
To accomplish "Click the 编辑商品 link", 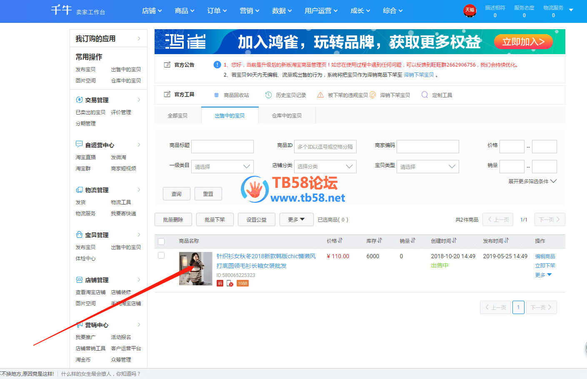I will click(x=545, y=257).
